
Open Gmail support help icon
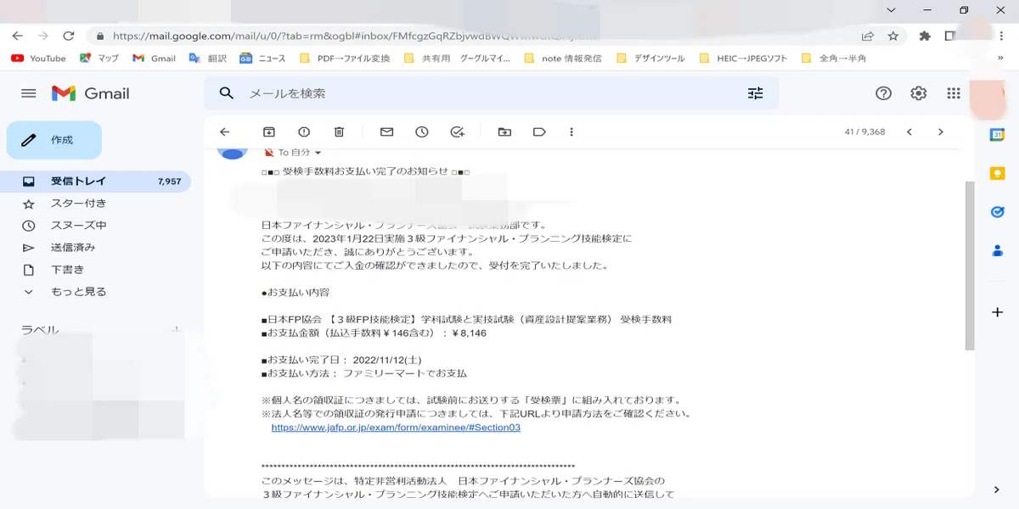[883, 93]
